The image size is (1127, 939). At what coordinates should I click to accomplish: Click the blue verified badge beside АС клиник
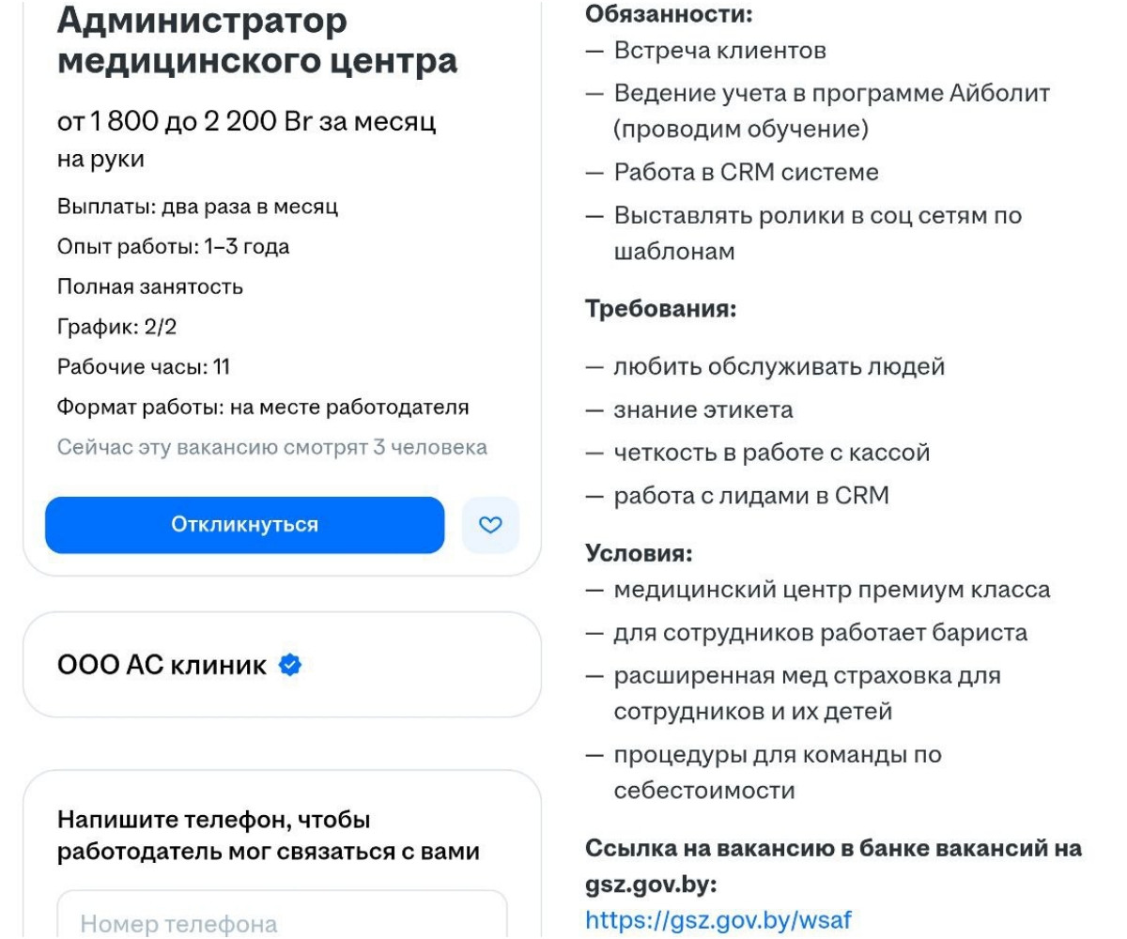click(291, 666)
